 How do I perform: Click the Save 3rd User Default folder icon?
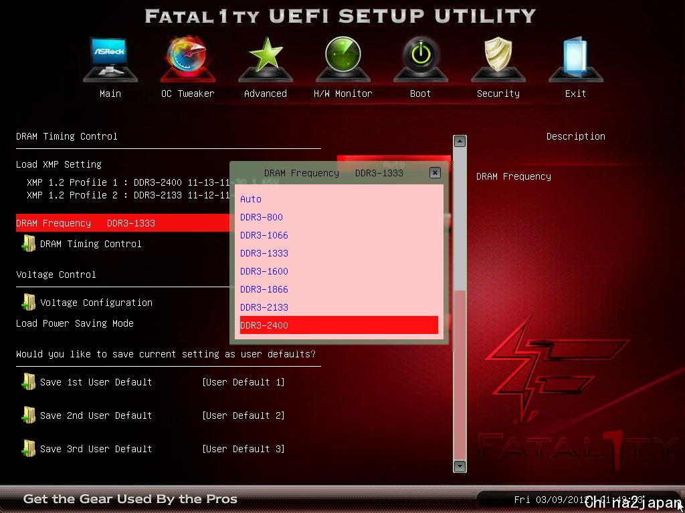[28, 448]
